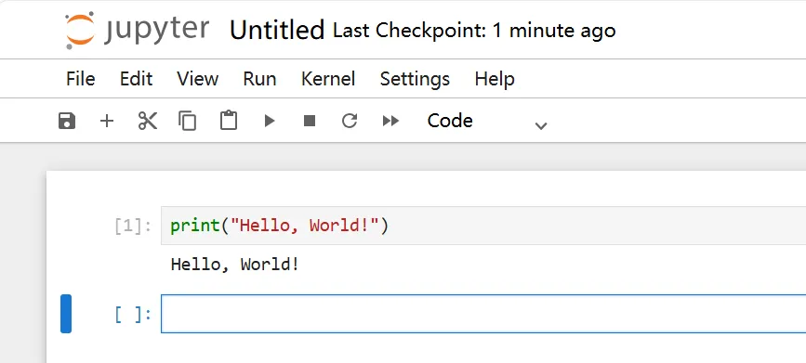Rename the notebook titled Untitled
Viewport: 806px width, 363px height.
(277, 31)
